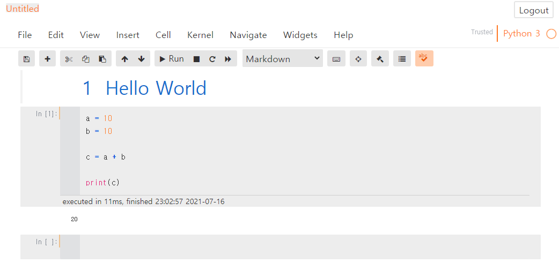
Task: Cut selected cells with scissors icon
Action: point(69,59)
